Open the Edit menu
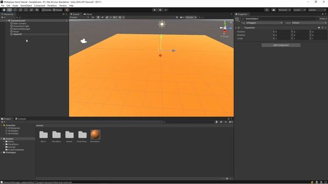Image resolution: width=328 pixels, height=184 pixels. tap(8, 6)
